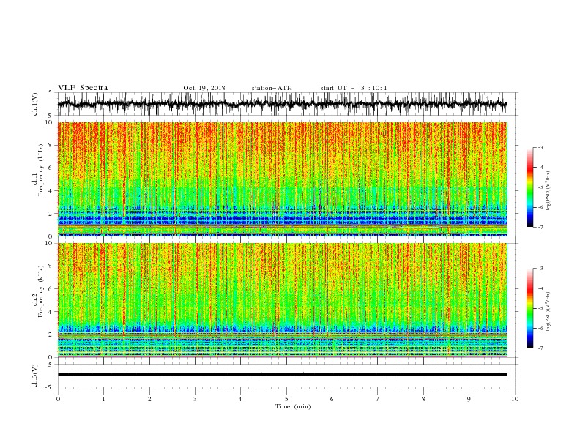580x448 pixels.
Task: Click time axis tick label '1'
Action: pyautogui.click(x=103, y=399)
